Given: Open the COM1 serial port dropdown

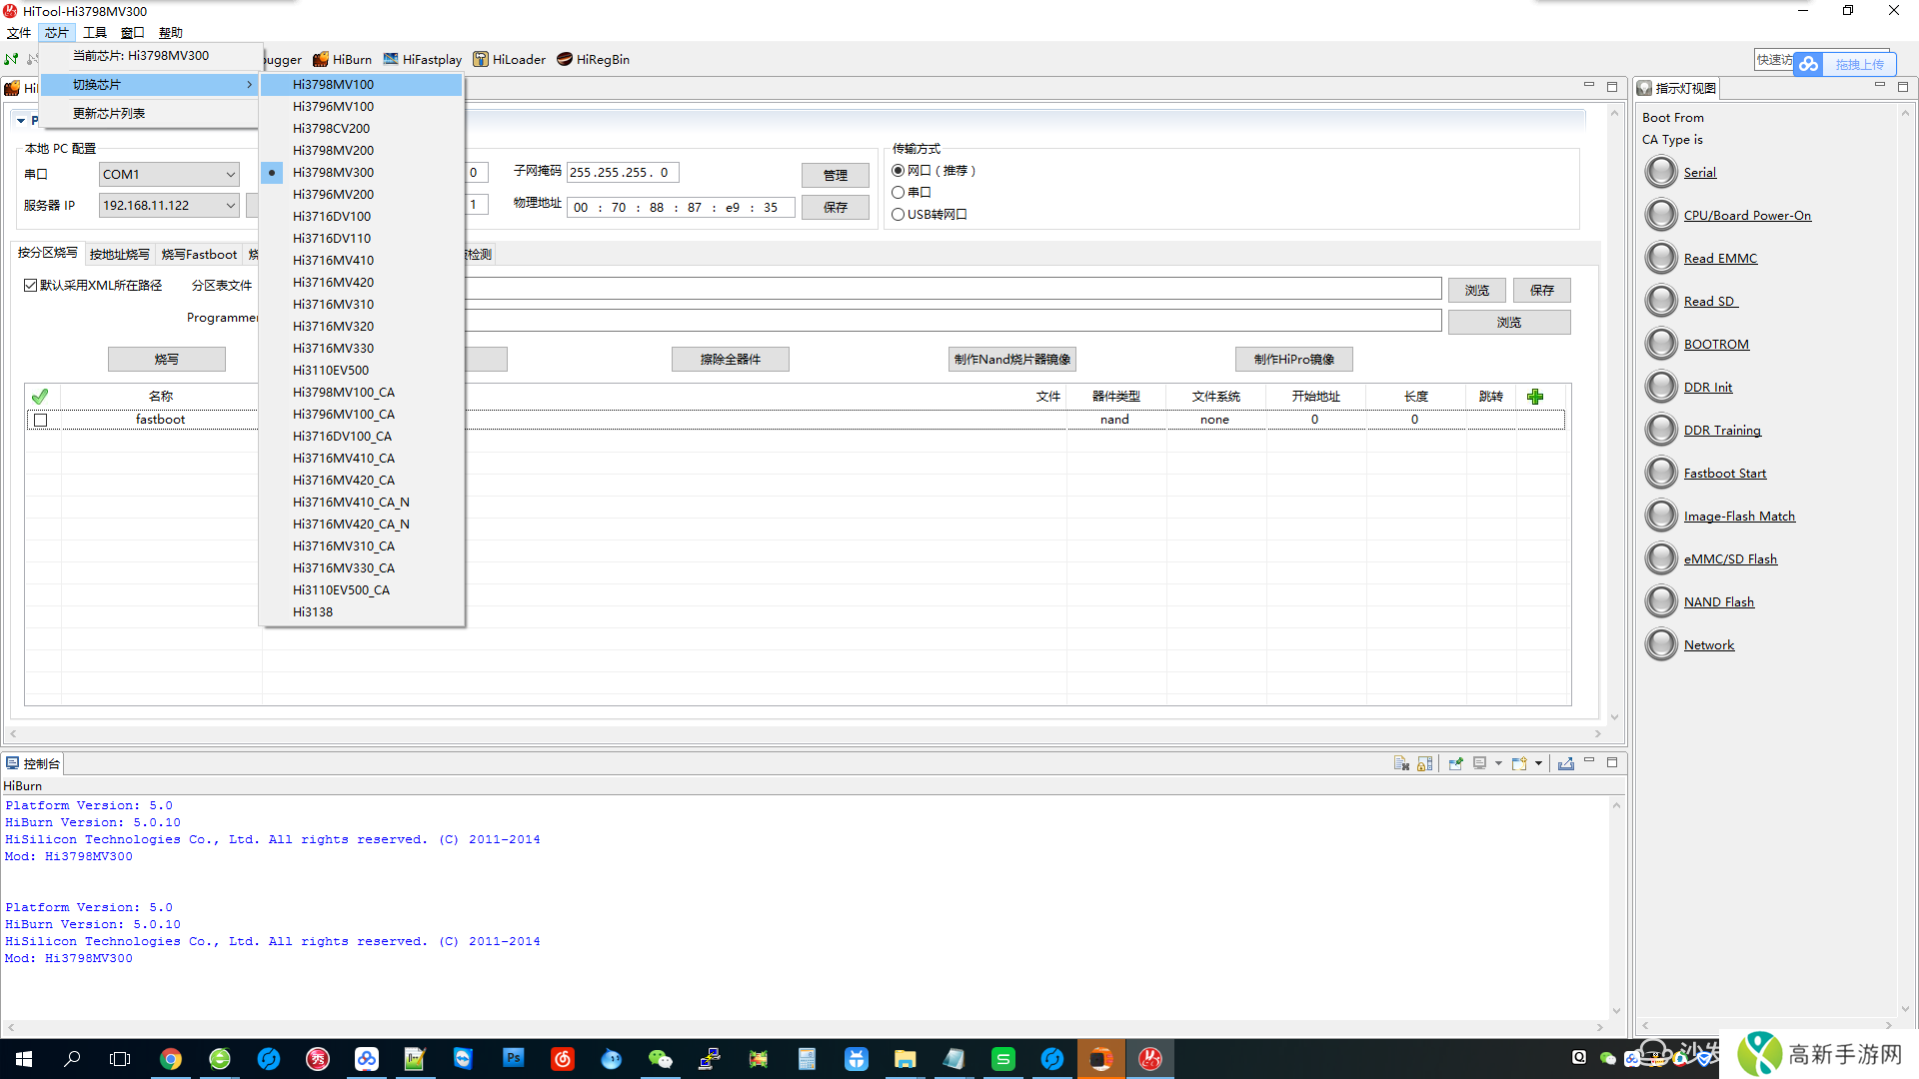Looking at the screenshot, I should [230, 175].
